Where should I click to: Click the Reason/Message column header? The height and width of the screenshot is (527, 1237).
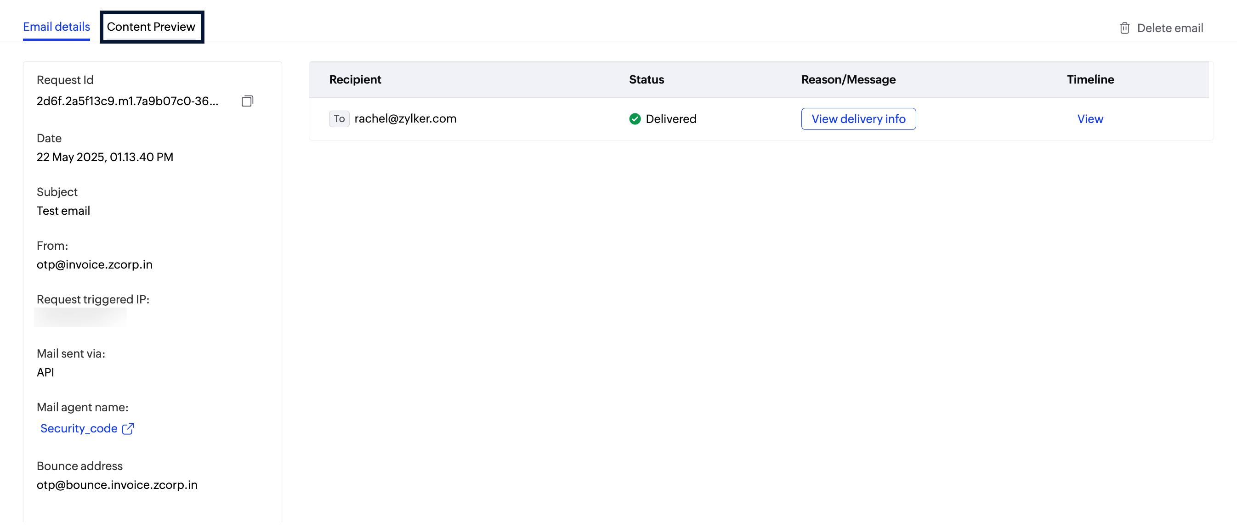tap(848, 79)
